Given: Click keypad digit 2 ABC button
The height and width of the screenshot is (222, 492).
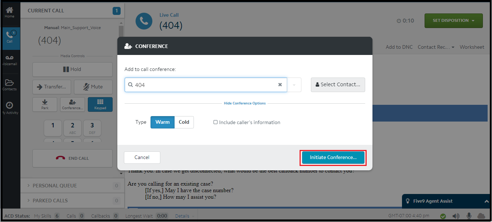Looking at the screenshot, I should tap(73, 128).
